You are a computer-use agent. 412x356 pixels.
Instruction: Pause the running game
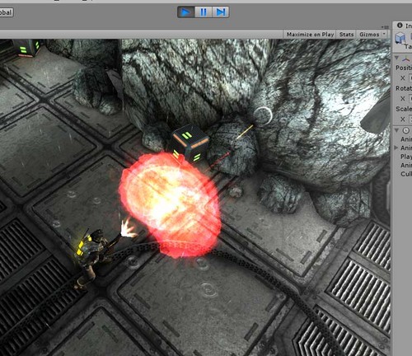pos(204,12)
